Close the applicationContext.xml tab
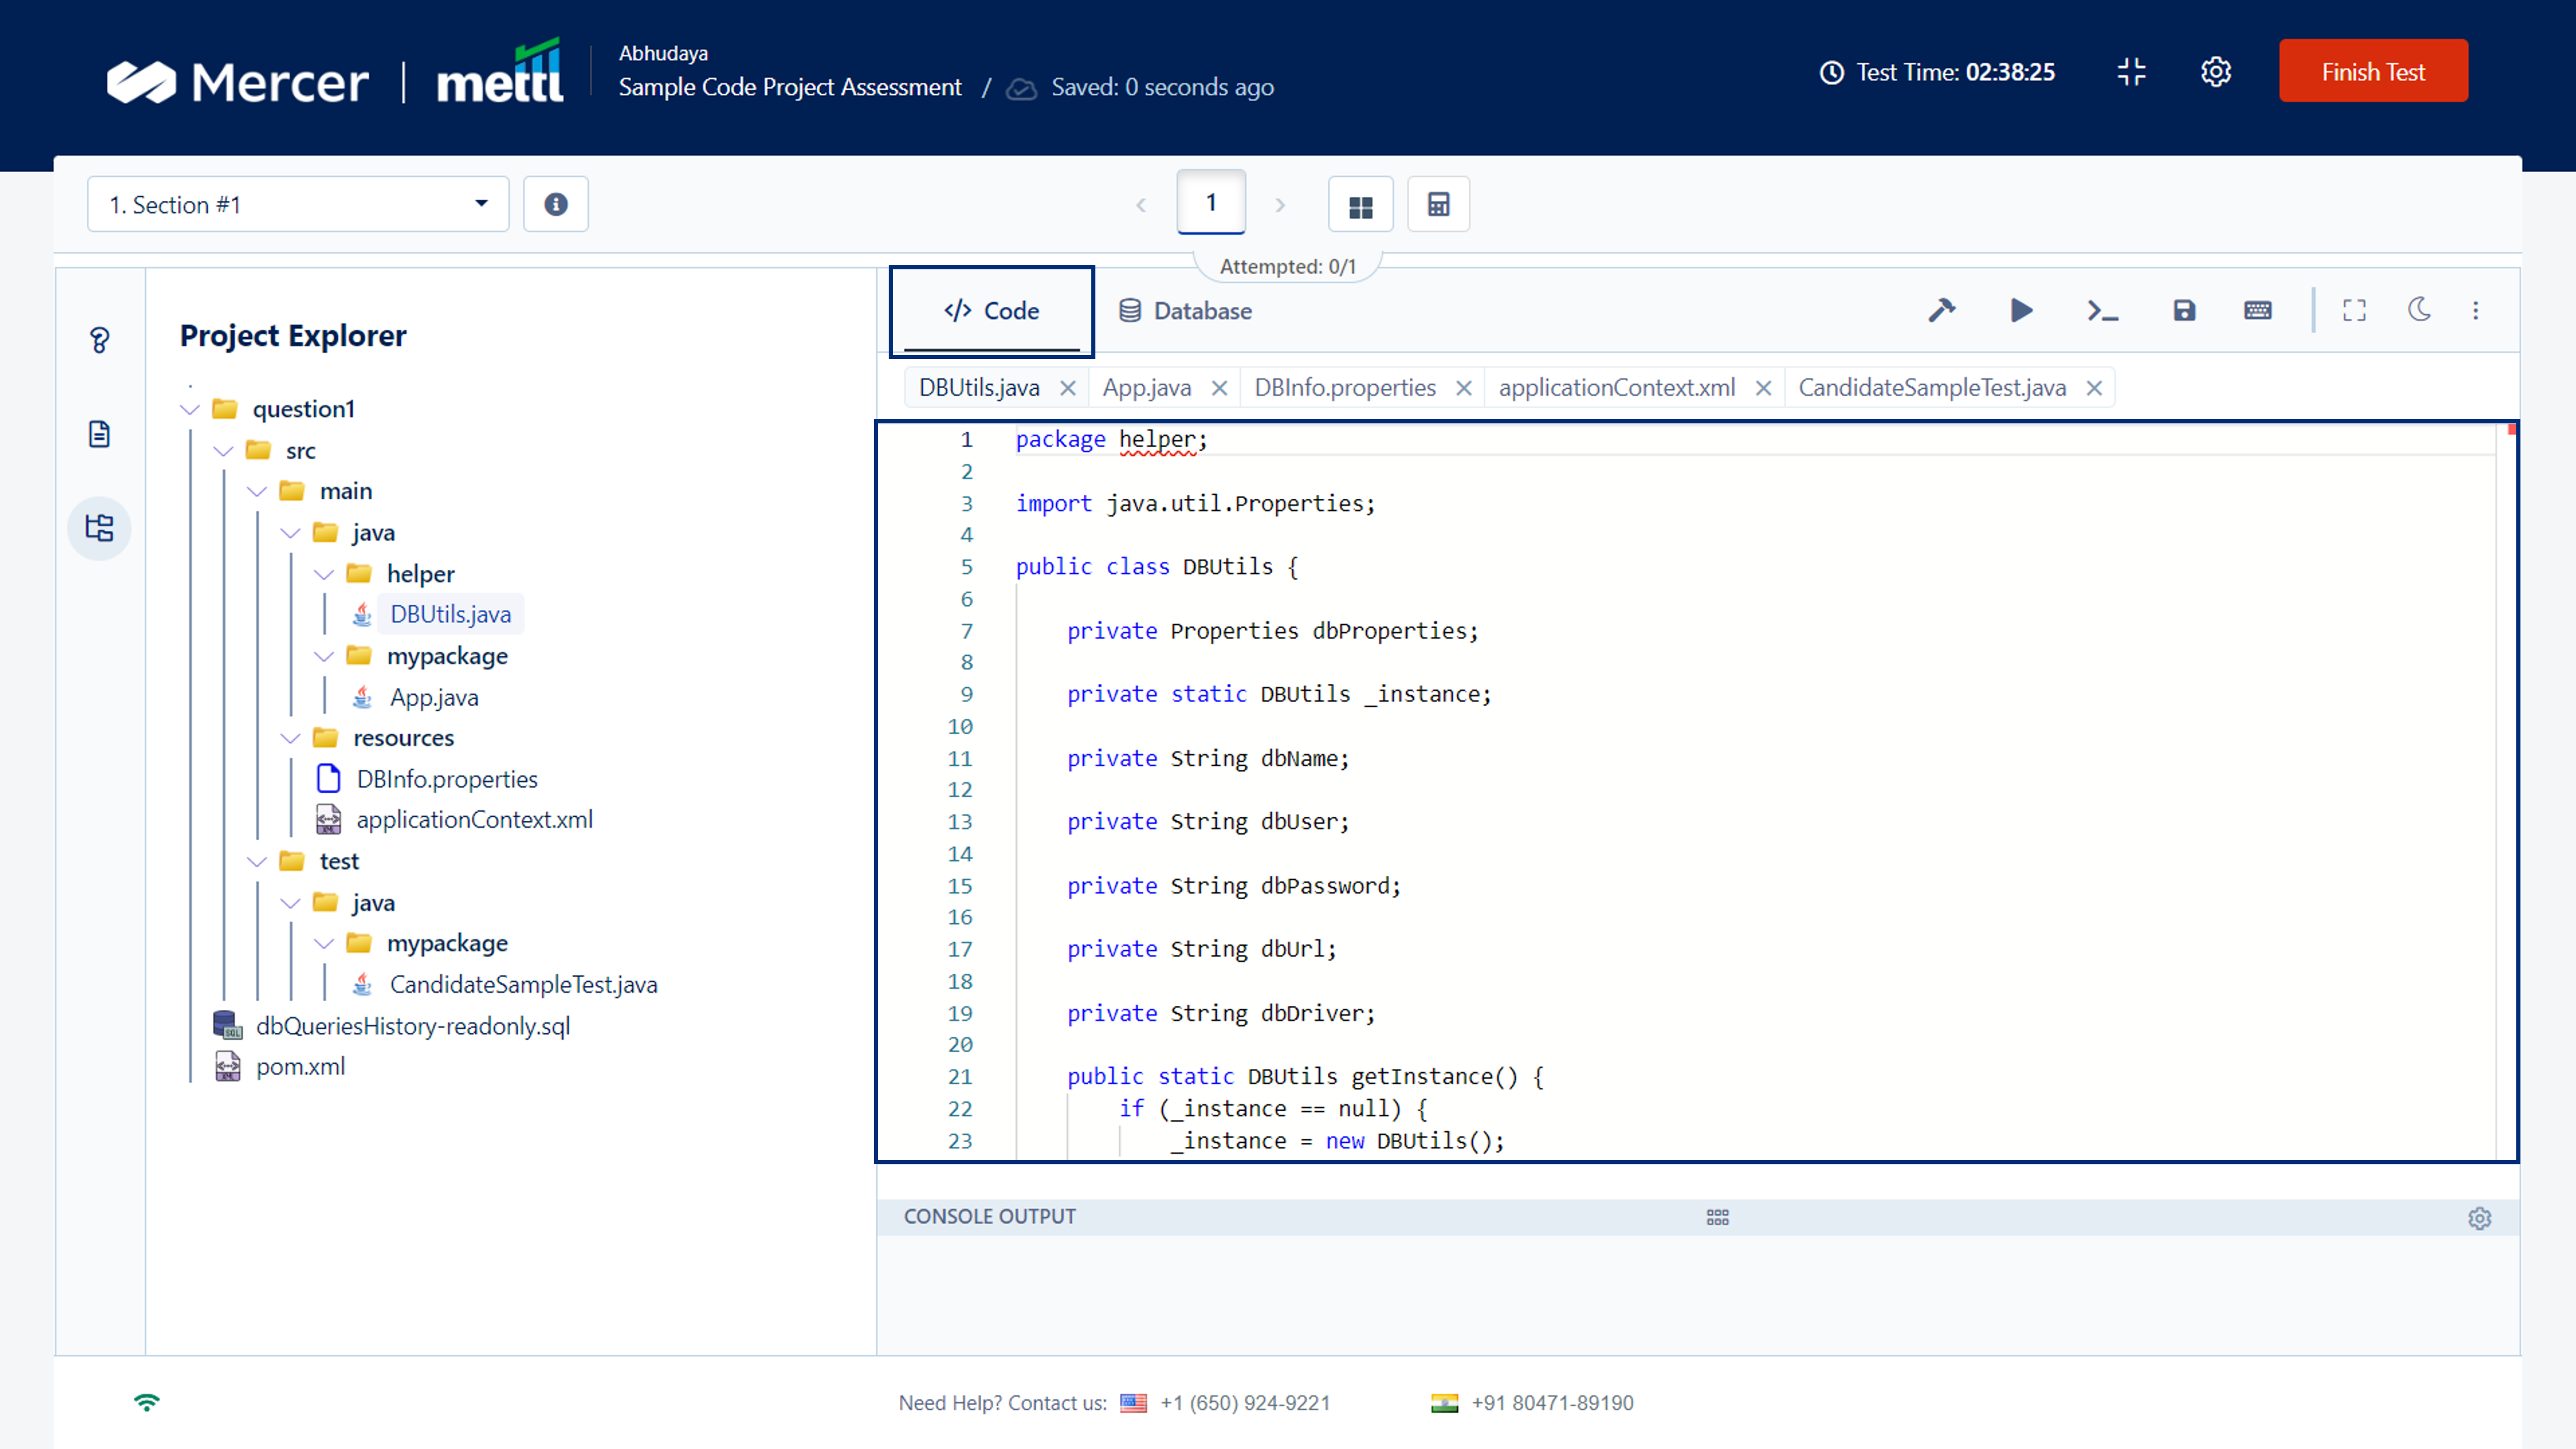Image resolution: width=2576 pixels, height=1449 pixels. [1764, 388]
